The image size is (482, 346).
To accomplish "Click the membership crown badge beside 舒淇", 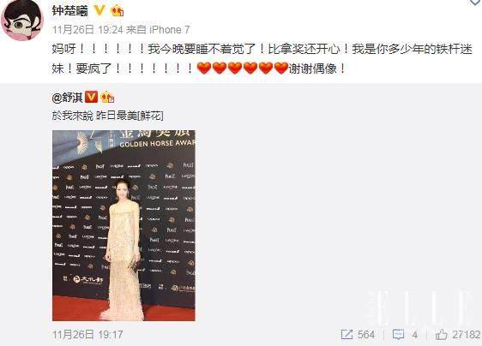I will click(107, 98).
